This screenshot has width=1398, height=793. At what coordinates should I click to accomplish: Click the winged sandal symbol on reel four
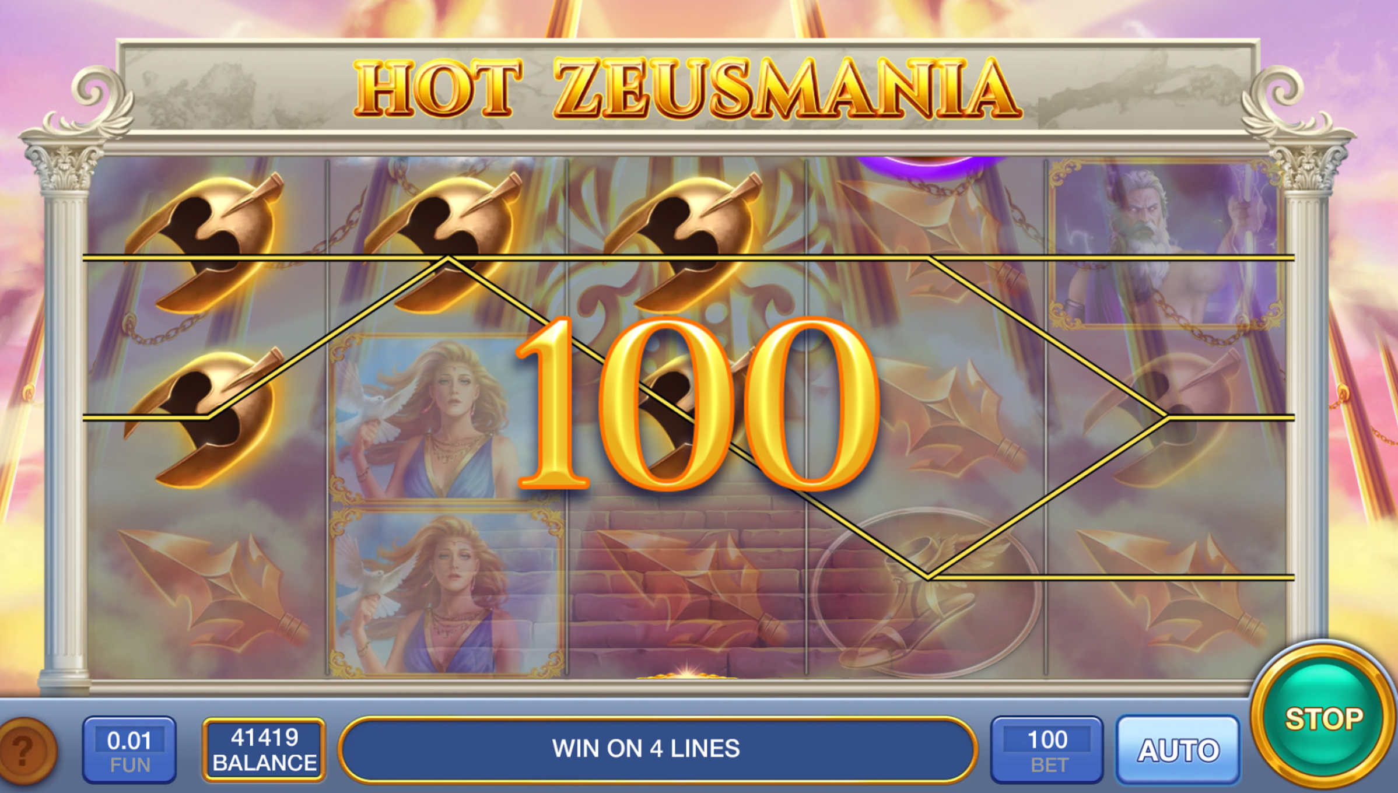click(926, 592)
